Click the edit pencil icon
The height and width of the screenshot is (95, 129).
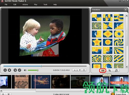(20, 70)
